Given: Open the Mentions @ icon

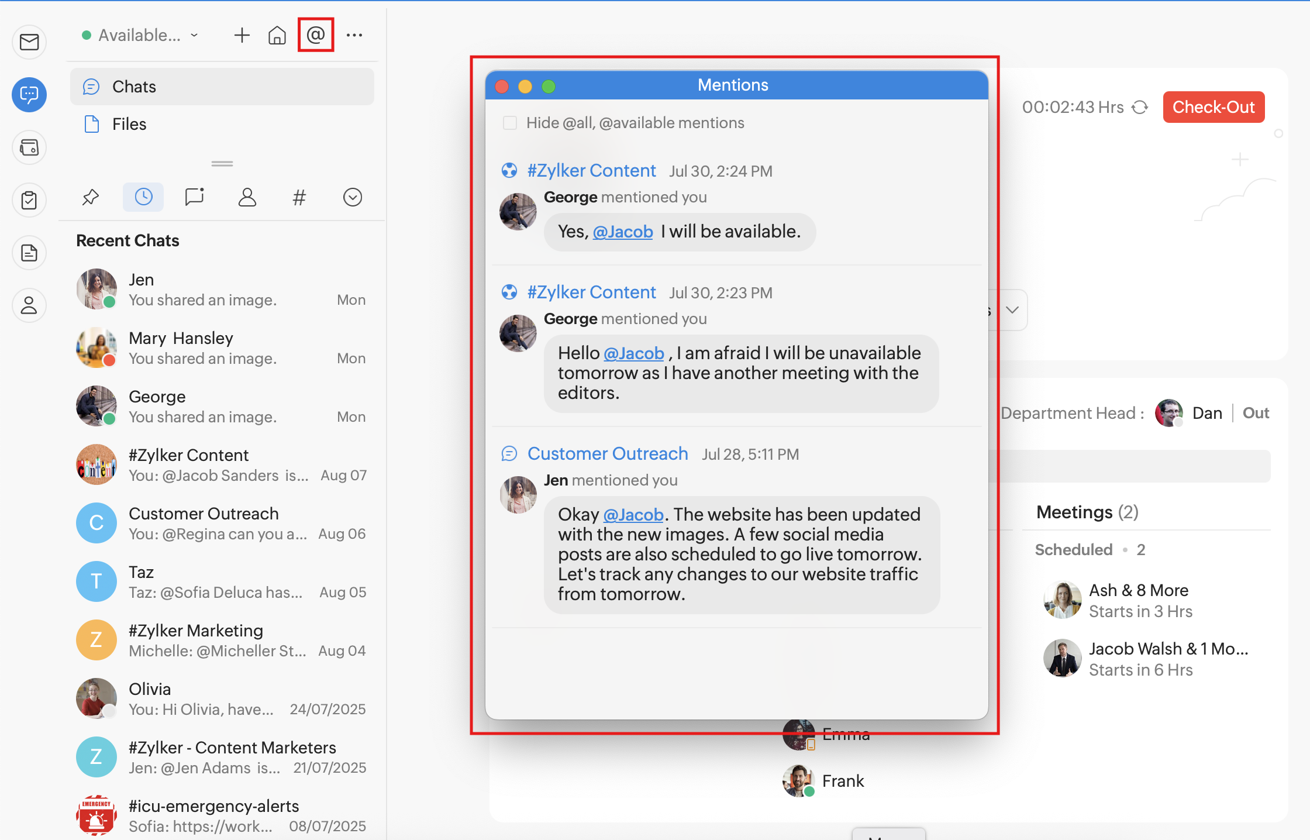Looking at the screenshot, I should [x=315, y=35].
